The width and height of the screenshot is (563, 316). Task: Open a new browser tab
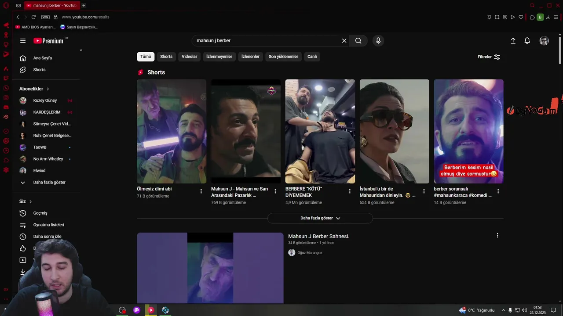click(84, 6)
